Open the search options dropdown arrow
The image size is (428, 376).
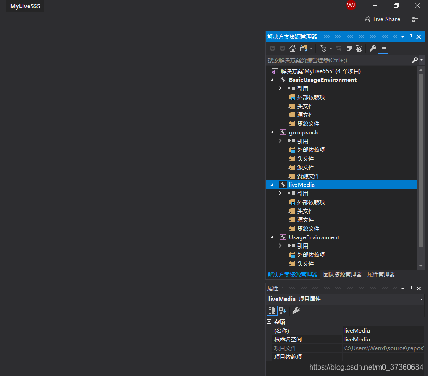point(422,60)
